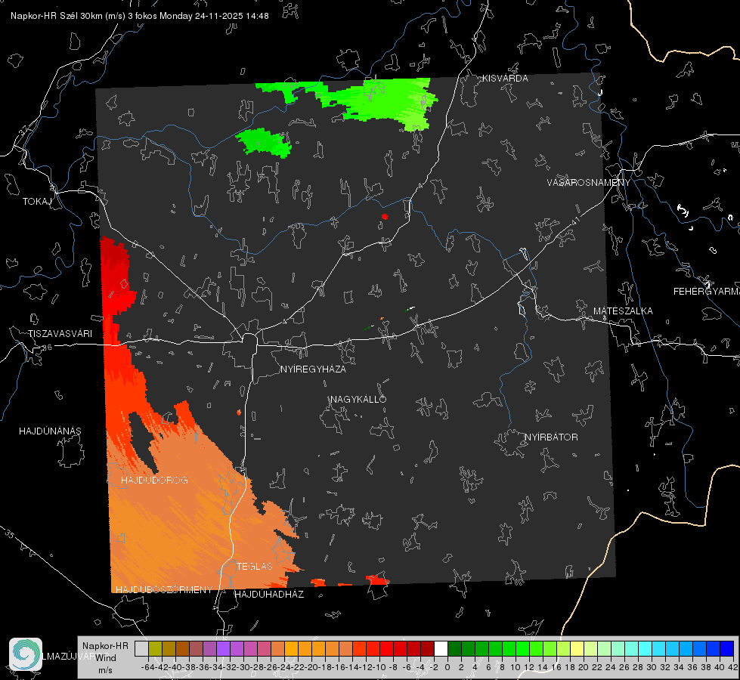Image resolution: width=740 pixels, height=680 pixels.
Task: Click the TOKAJ city label
Action: click(x=37, y=202)
